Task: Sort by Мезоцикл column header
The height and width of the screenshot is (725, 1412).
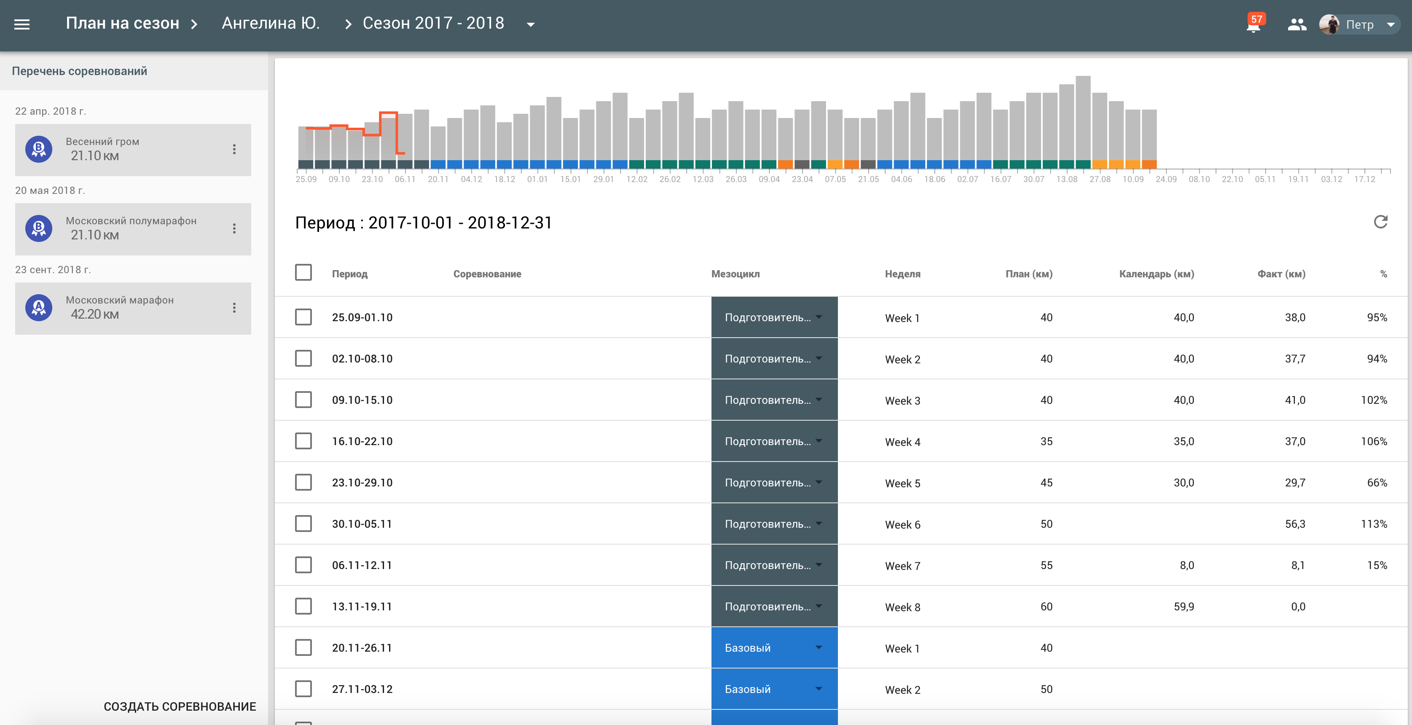Action: pos(735,274)
